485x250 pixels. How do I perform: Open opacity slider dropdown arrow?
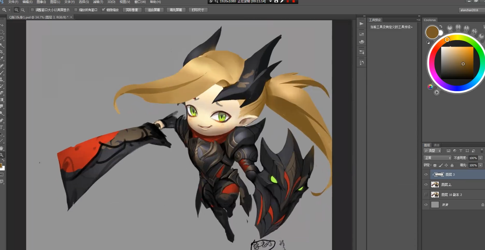click(x=481, y=158)
